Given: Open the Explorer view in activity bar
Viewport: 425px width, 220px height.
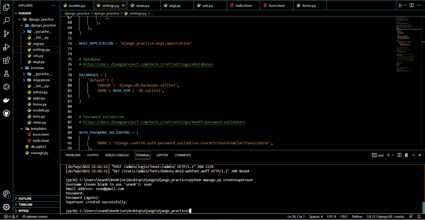Looking at the screenshot, I should (x=6, y=7).
